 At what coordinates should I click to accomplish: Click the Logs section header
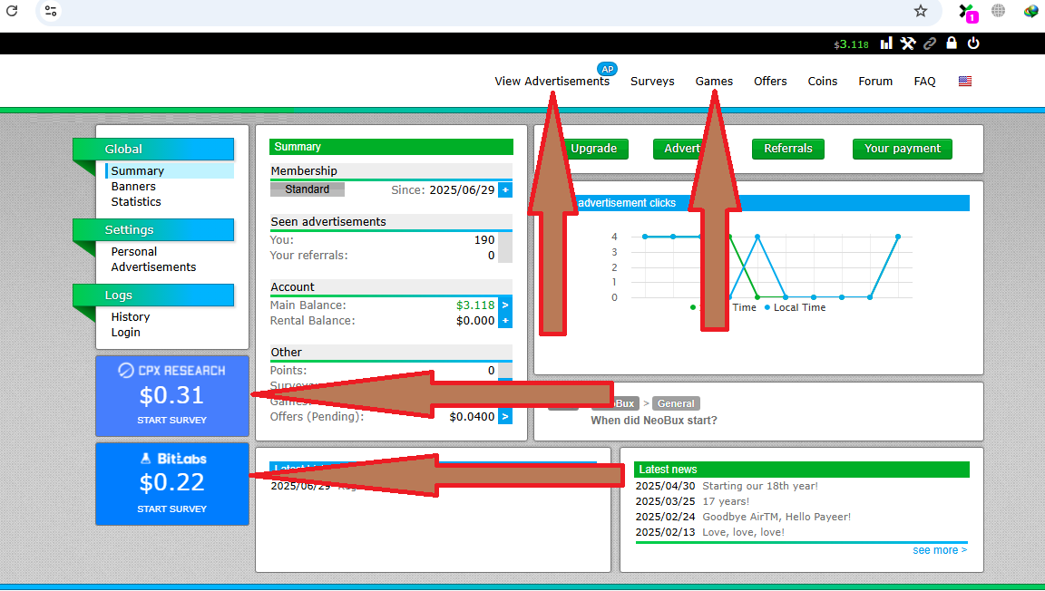[x=153, y=295]
